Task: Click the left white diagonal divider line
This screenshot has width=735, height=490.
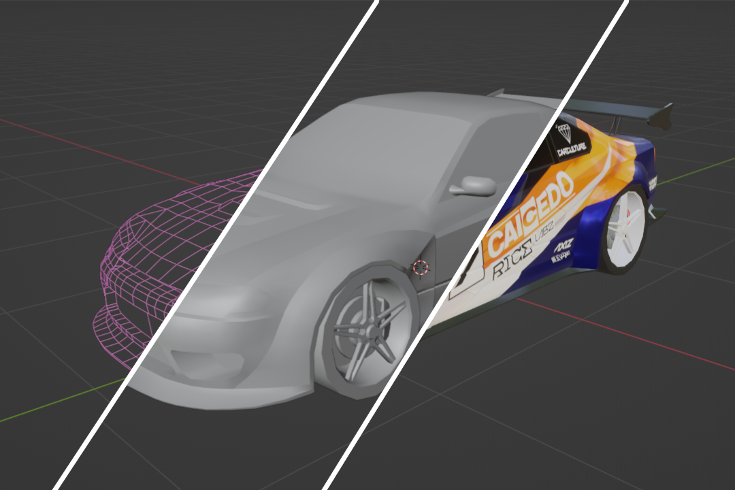Action: pyautogui.click(x=216, y=244)
